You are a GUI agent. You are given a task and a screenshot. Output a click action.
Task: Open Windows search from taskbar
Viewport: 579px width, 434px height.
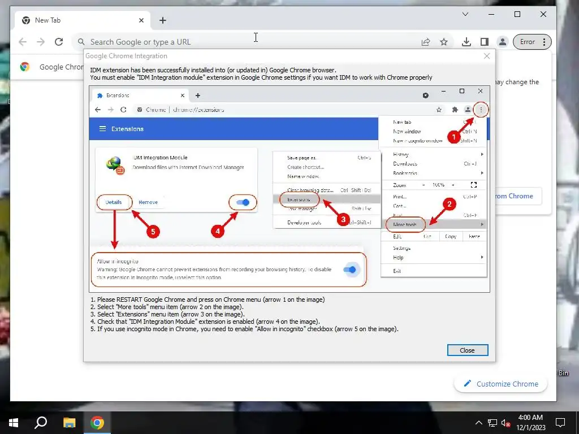pyautogui.click(x=41, y=423)
